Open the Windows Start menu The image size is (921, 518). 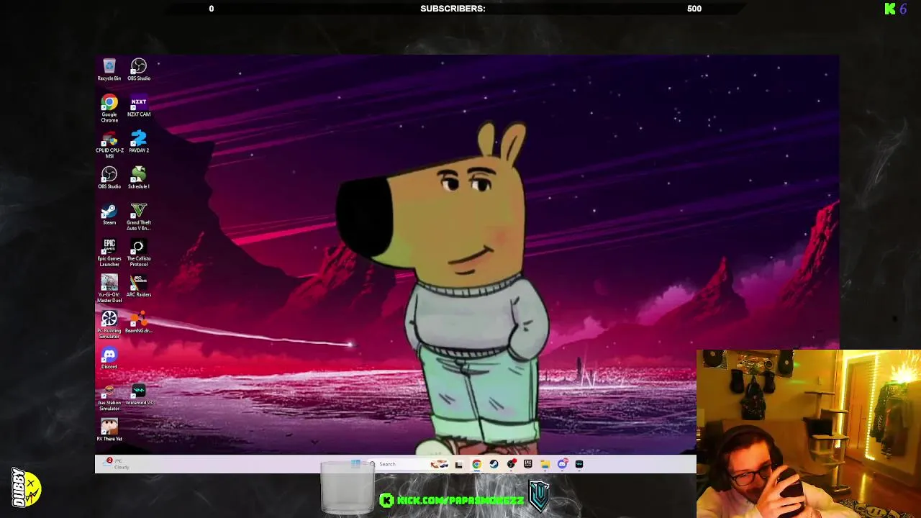(x=355, y=464)
